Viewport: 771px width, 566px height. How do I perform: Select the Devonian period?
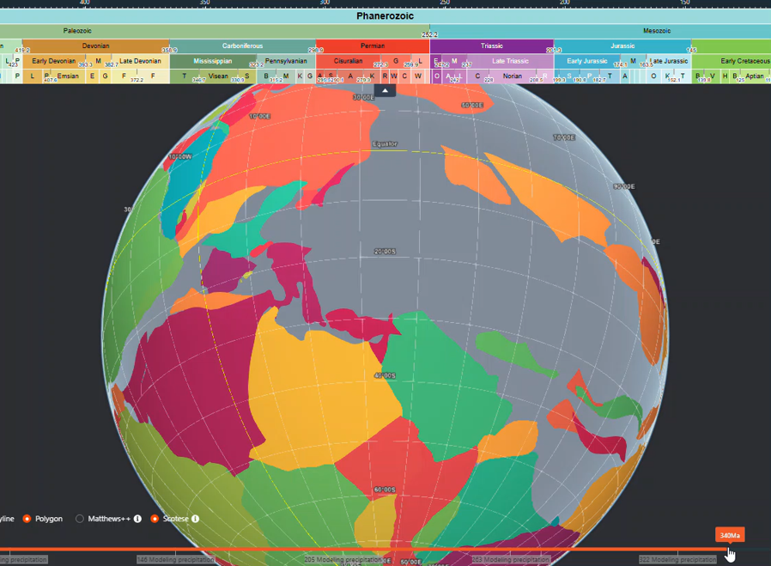click(x=96, y=46)
